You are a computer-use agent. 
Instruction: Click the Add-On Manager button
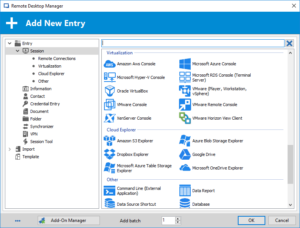(x=69, y=220)
